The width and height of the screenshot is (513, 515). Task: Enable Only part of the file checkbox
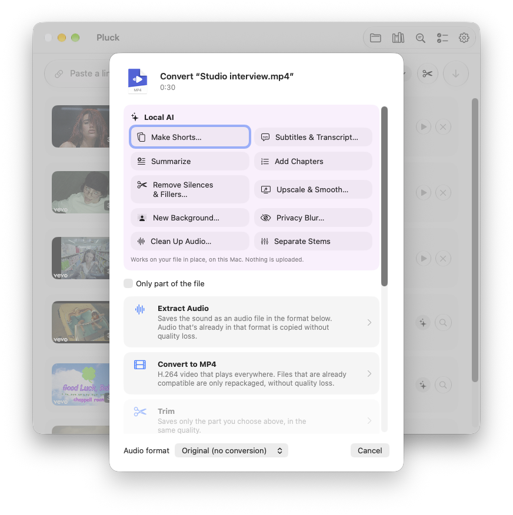(x=128, y=283)
